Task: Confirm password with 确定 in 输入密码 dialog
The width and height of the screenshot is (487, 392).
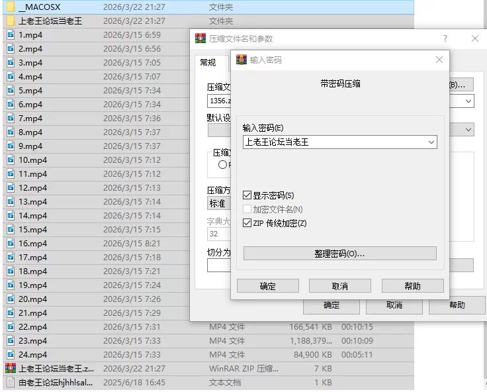Action: pos(268,285)
